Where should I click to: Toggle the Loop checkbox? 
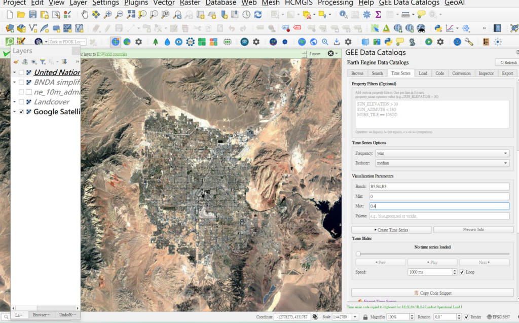462,272
